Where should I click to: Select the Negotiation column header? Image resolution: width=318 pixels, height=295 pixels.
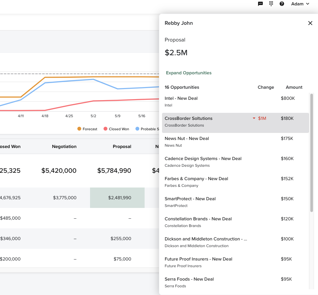click(64, 146)
